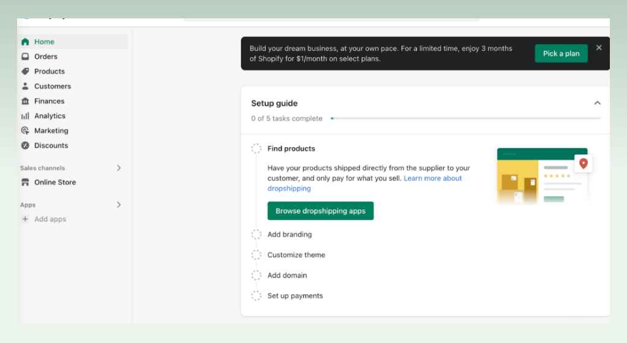Click the dropshipping illustration image
Image resolution: width=627 pixels, height=343 pixels.
point(544,176)
